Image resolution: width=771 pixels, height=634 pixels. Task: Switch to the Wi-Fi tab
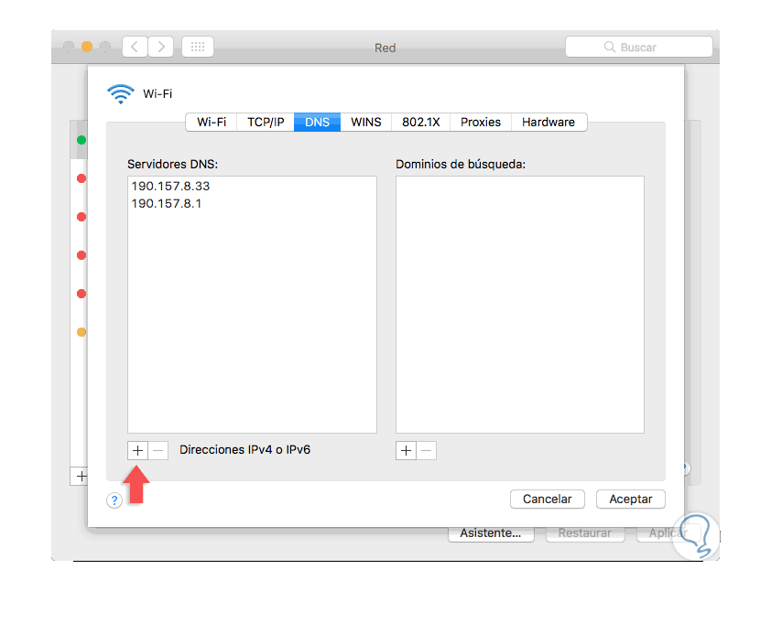tap(212, 123)
